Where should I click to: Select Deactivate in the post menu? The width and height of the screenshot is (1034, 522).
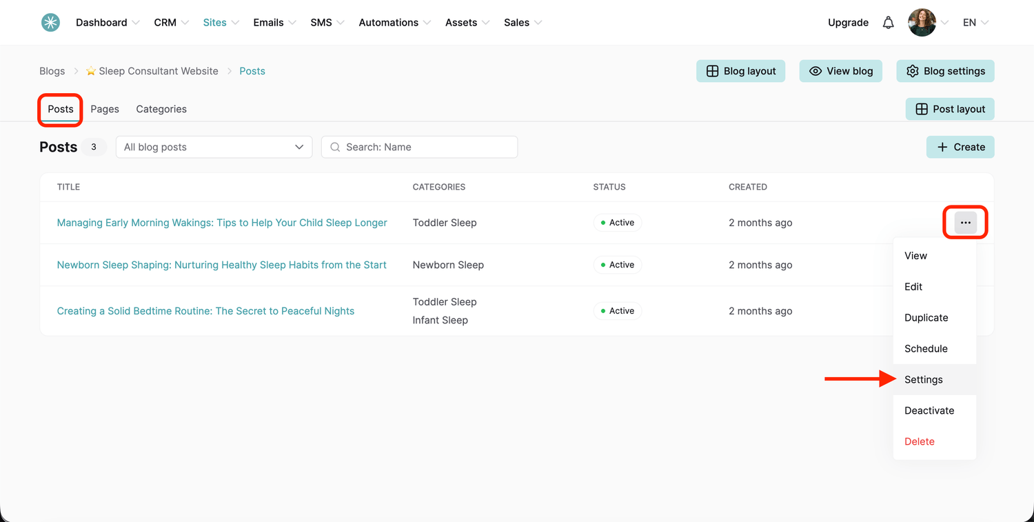coord(935,411)
